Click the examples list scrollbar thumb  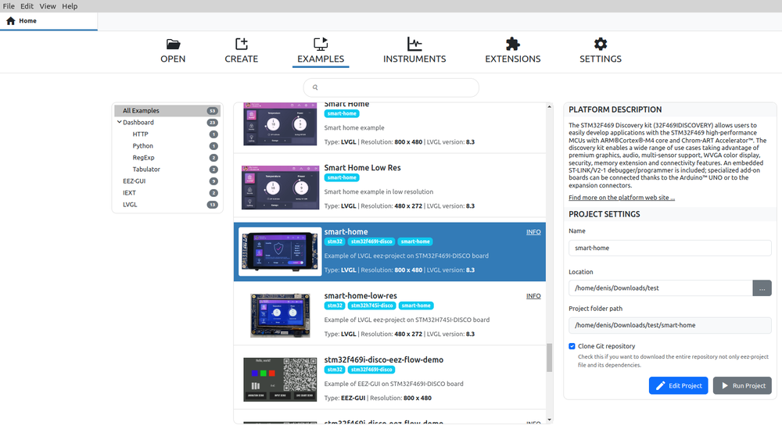[x=549, y=358]
